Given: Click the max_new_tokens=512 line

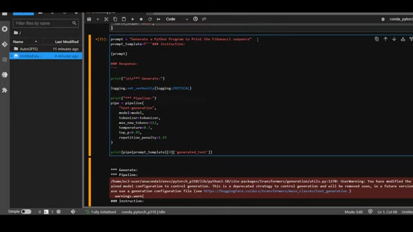Looking at the screenshot, I should (138, 123).
